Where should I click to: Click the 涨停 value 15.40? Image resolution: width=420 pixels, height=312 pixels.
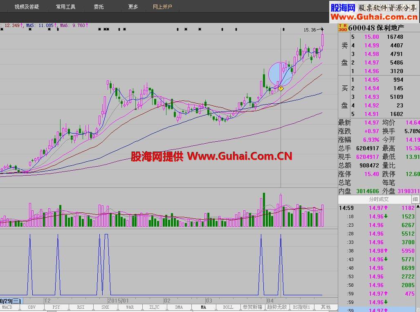pyautogui.click(x=371, y=174)
